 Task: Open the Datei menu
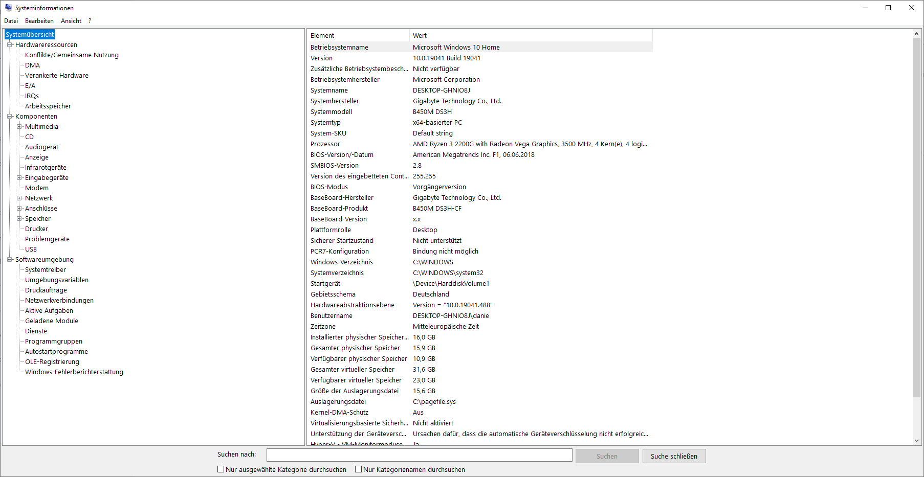(11, 21)
